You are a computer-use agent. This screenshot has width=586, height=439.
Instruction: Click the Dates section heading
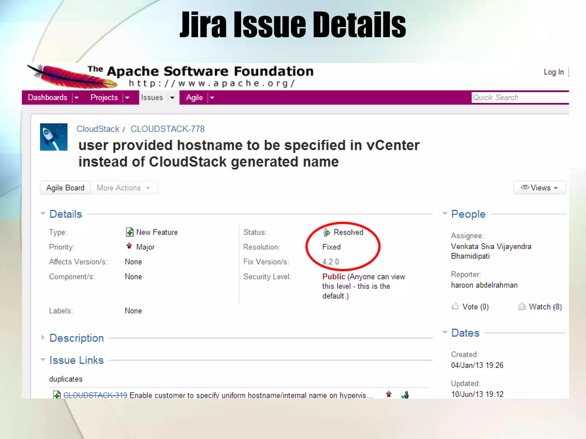click(x=465, y=333)
